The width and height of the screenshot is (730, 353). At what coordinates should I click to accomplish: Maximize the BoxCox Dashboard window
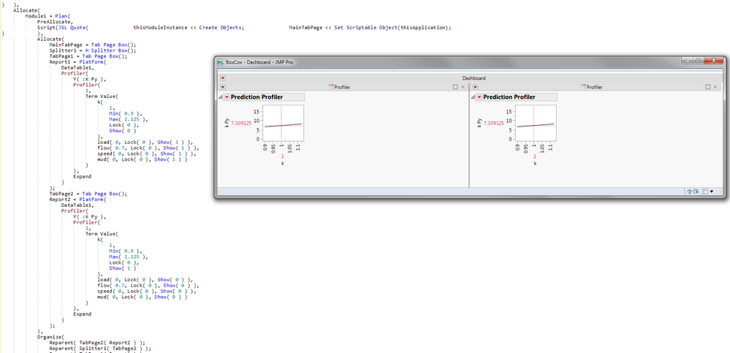tap(699, 61)
